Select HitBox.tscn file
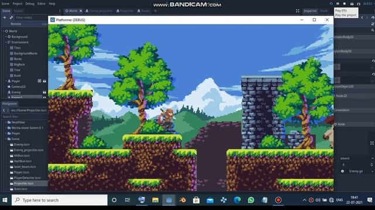The width and height of the screenshot is (375, 210). pyautogui.click(x=22, y=156)
